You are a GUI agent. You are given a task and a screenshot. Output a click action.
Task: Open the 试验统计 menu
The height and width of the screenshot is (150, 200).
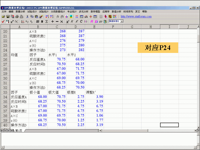pyautogui.click(x=44, y=11)
